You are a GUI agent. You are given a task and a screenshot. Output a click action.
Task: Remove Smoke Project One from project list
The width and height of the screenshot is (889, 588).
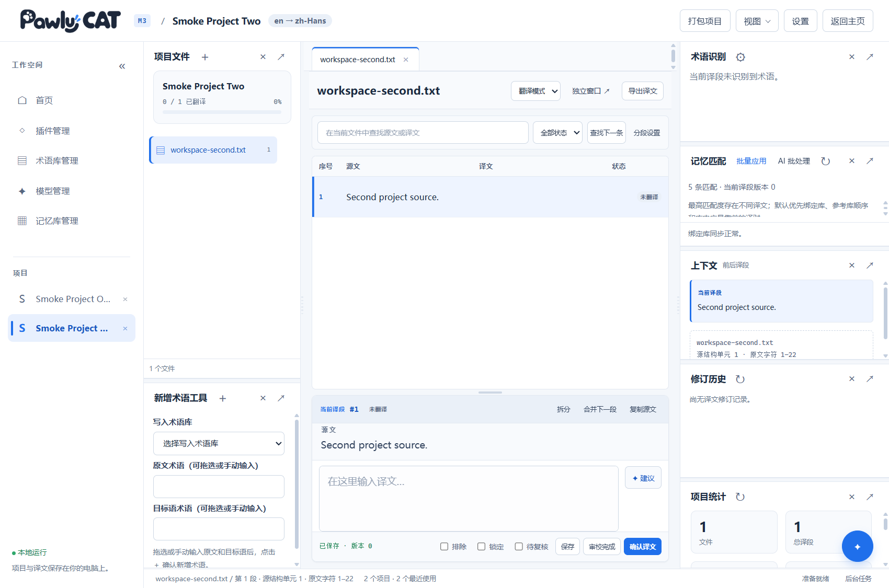point(125,299)
